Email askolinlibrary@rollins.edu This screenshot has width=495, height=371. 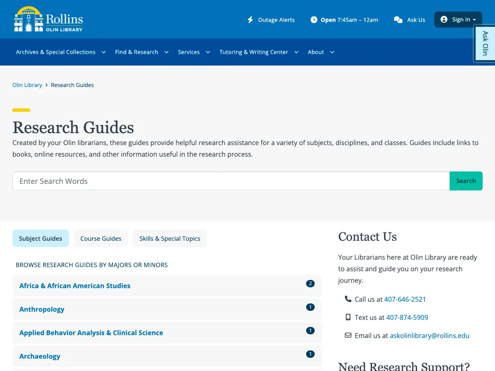click(x=429, y=336)
